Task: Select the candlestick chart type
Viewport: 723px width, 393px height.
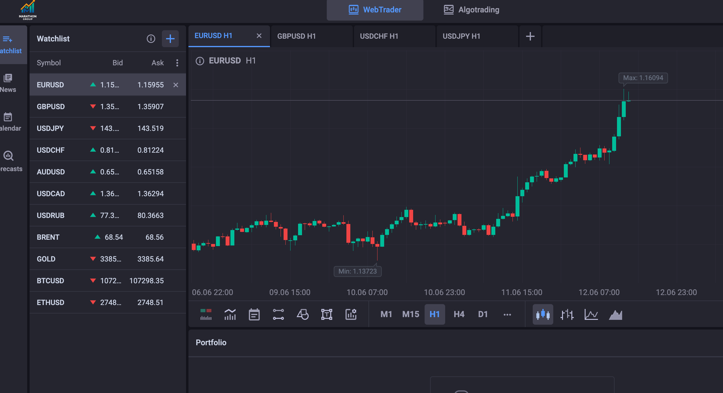Action: pyautogui.click(x=543, y=314)
